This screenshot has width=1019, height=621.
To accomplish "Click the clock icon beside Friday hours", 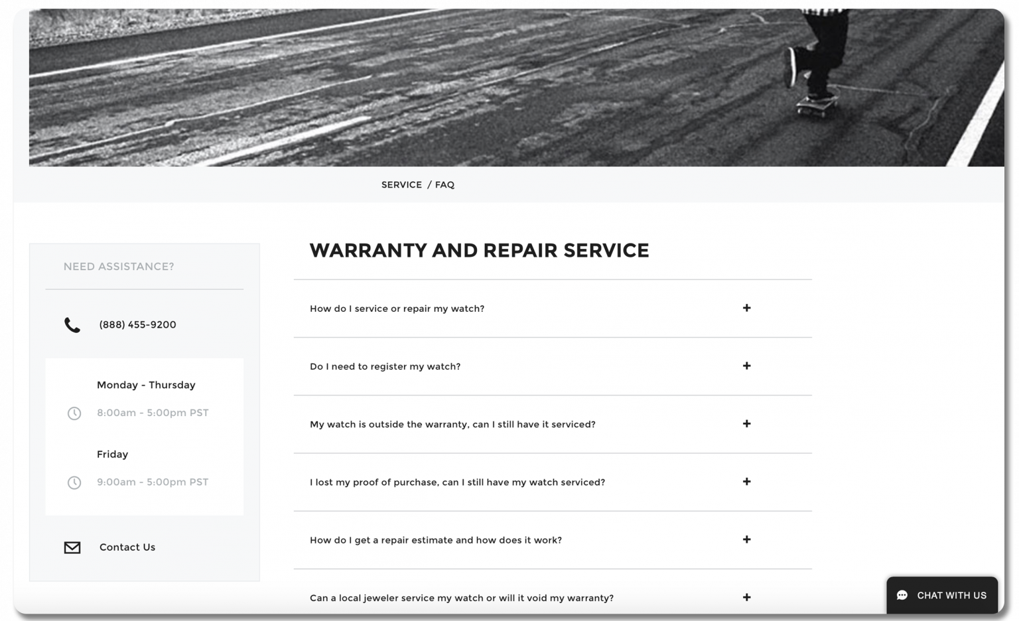I will (74, 482).
